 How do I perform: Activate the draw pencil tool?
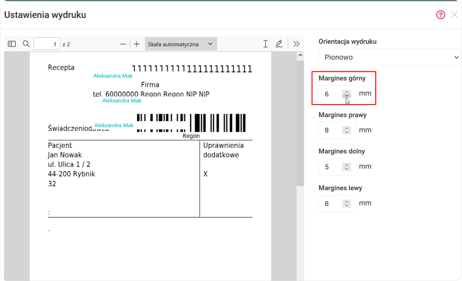279,44
